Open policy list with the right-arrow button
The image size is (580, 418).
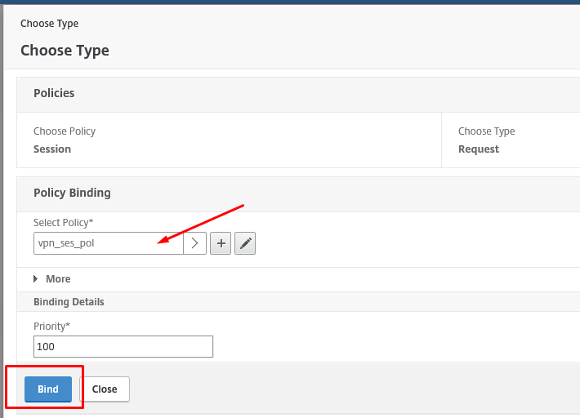point(194,243)
